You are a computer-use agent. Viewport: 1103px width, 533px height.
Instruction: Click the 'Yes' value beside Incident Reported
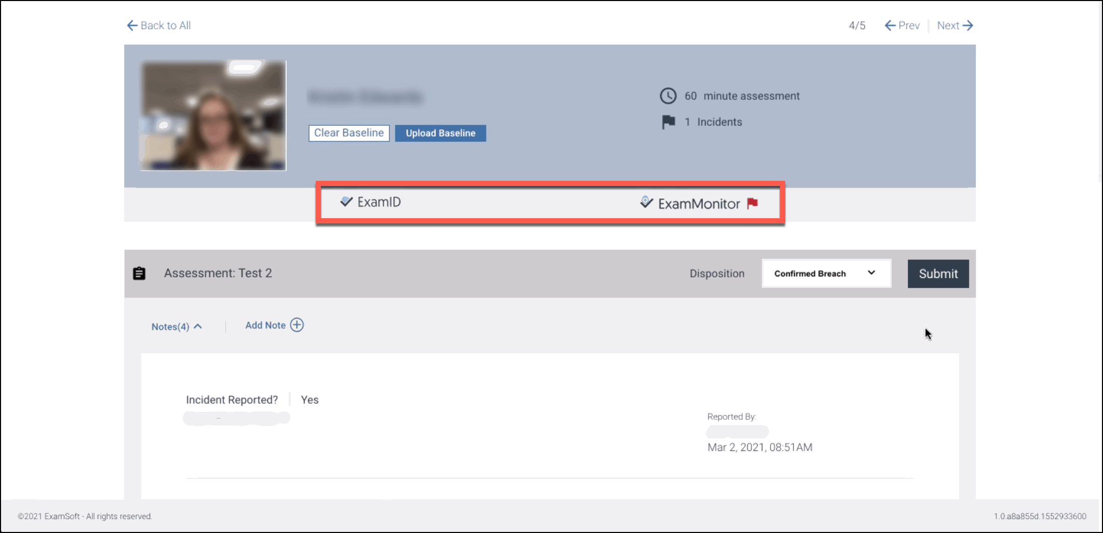tap(310, 400)
